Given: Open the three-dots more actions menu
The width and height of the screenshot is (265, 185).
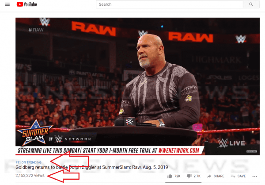Looking at the screenshot, I should coord(255,177).
